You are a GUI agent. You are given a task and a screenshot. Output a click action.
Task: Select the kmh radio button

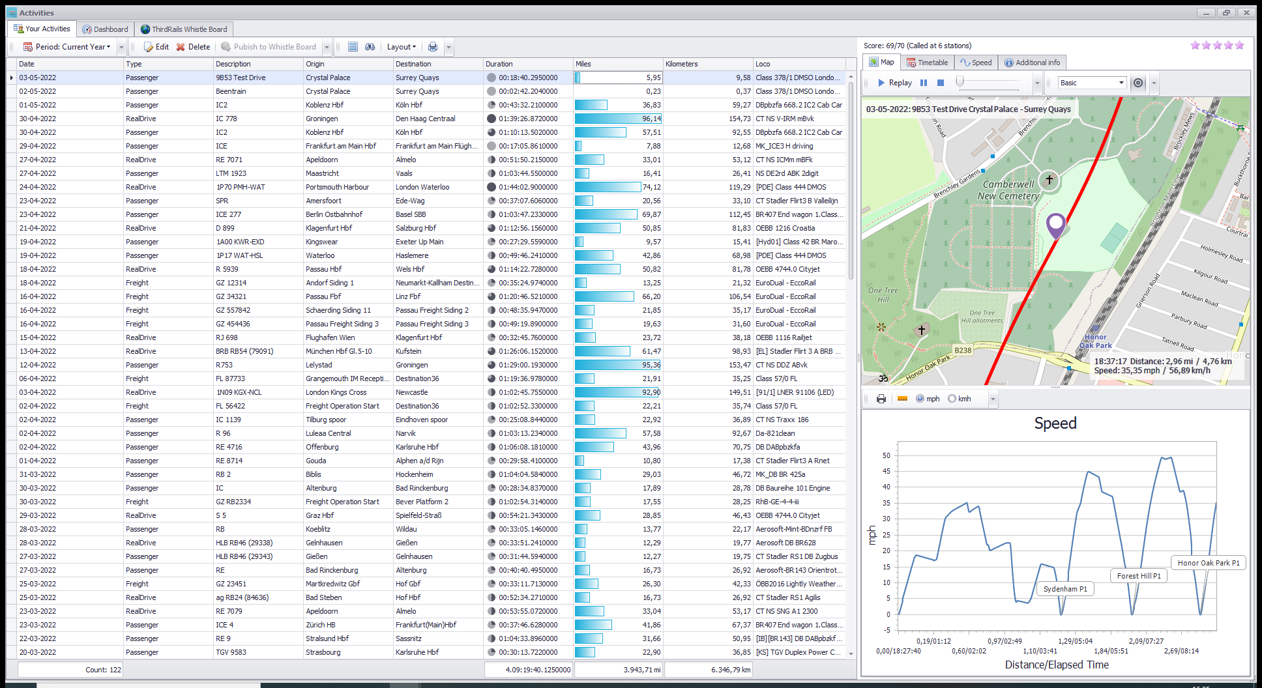pyautogui.click(x=952, y=399)
